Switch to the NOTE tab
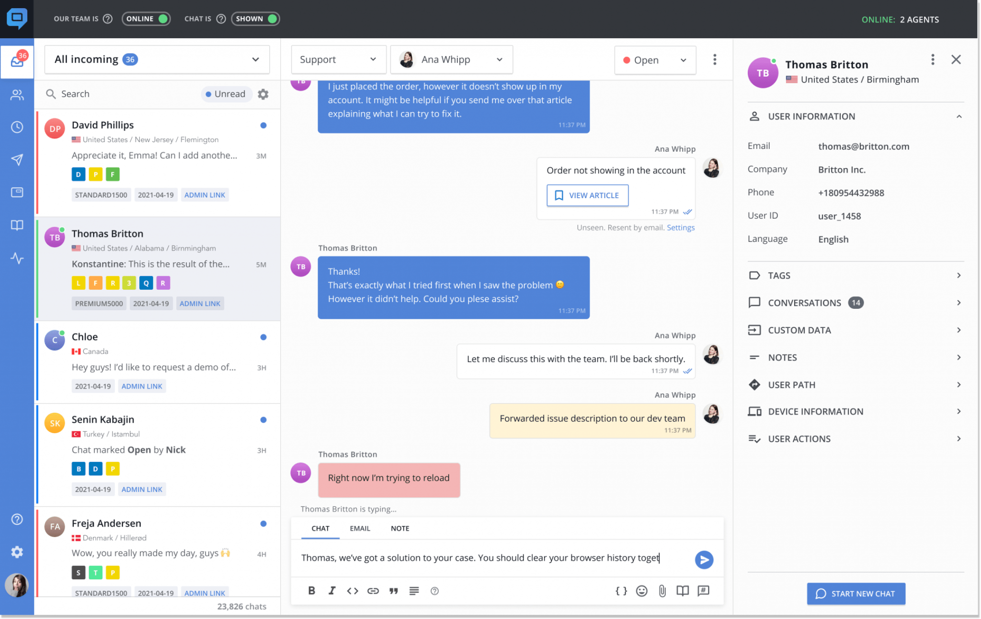981x619 pixels. [399, 528]
